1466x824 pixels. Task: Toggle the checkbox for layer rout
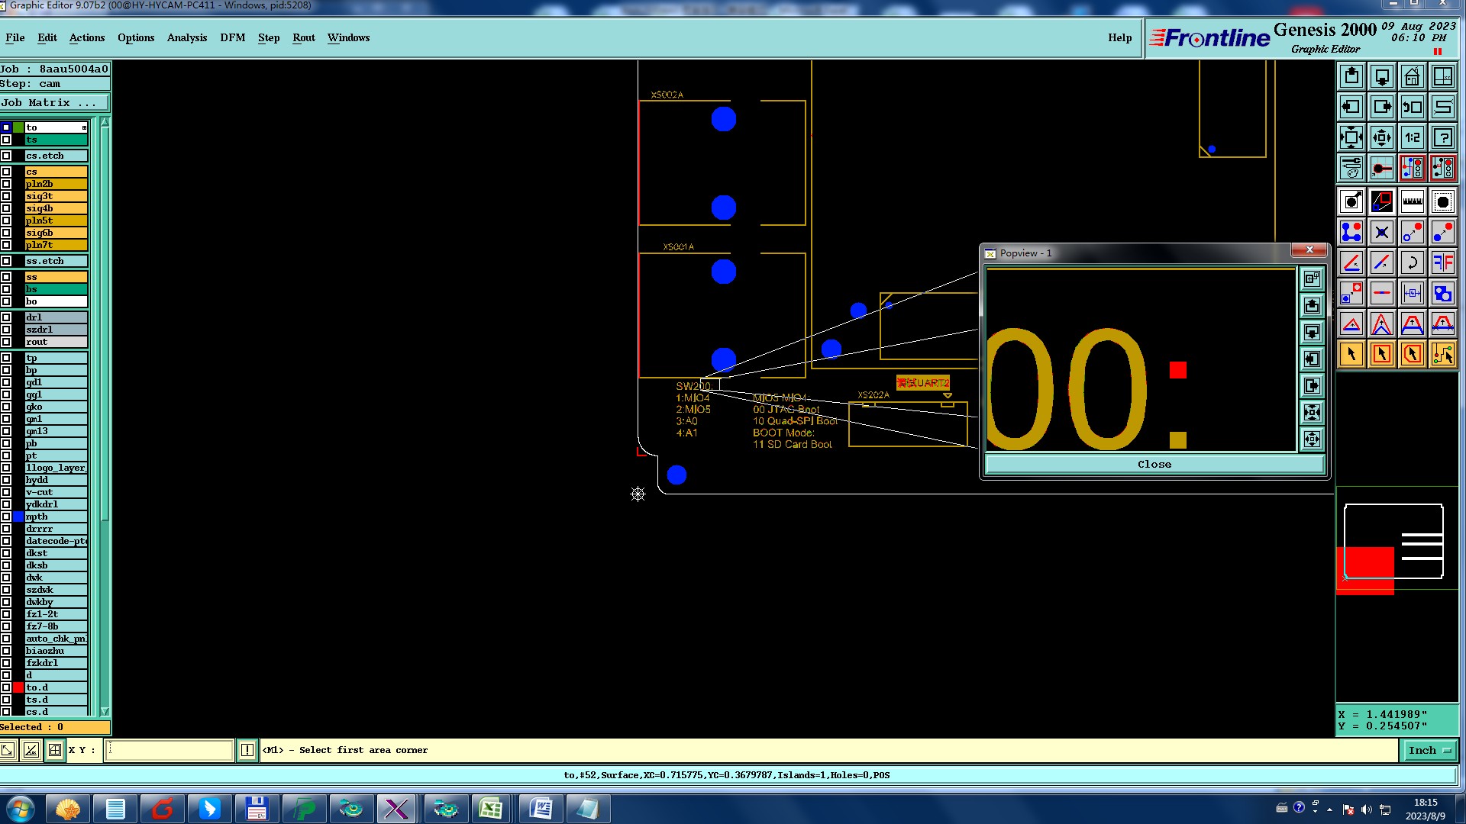coord(6,342)
